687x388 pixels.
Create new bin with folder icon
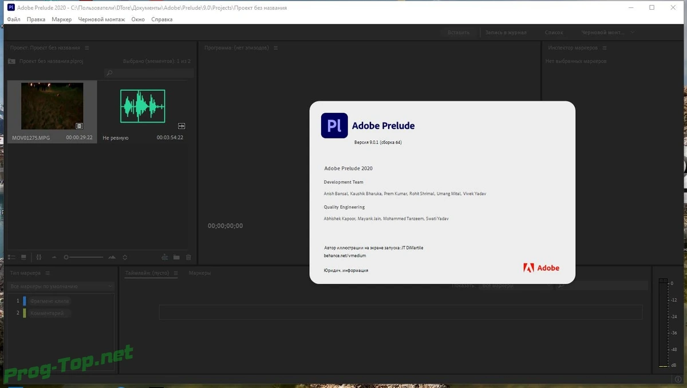176,258
